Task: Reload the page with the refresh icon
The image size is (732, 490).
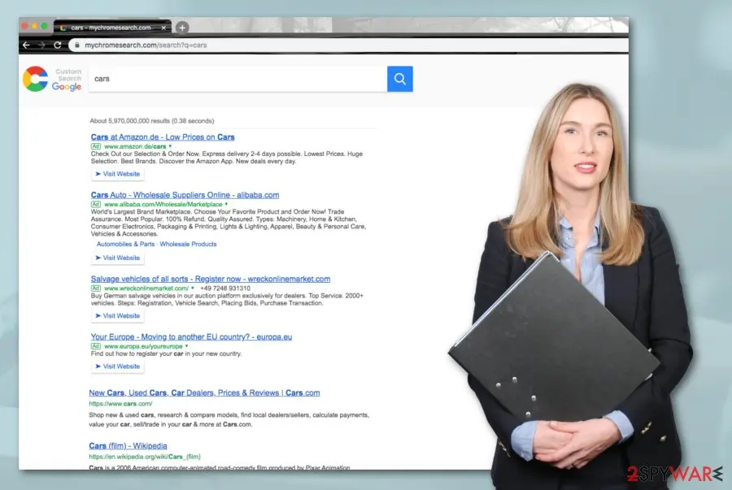Action: point(58,46)
